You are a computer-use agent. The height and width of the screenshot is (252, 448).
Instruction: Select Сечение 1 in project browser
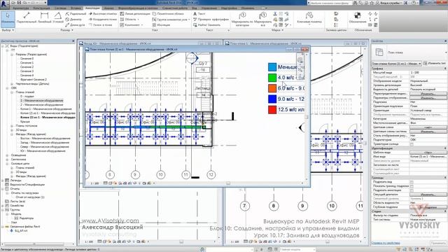(27, 62)
